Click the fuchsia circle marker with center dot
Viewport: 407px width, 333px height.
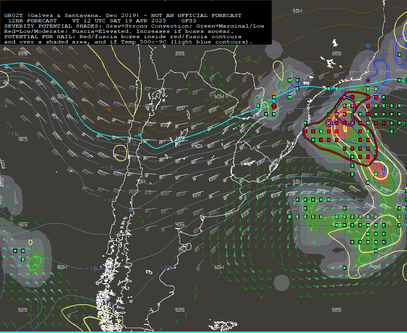[x=329, y=123]
